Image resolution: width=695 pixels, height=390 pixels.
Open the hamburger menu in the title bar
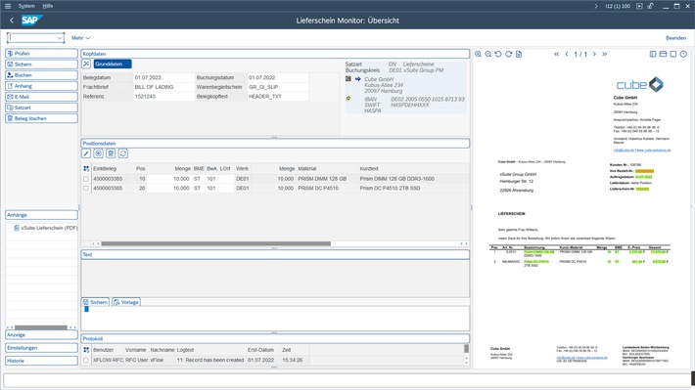point(8,6)
